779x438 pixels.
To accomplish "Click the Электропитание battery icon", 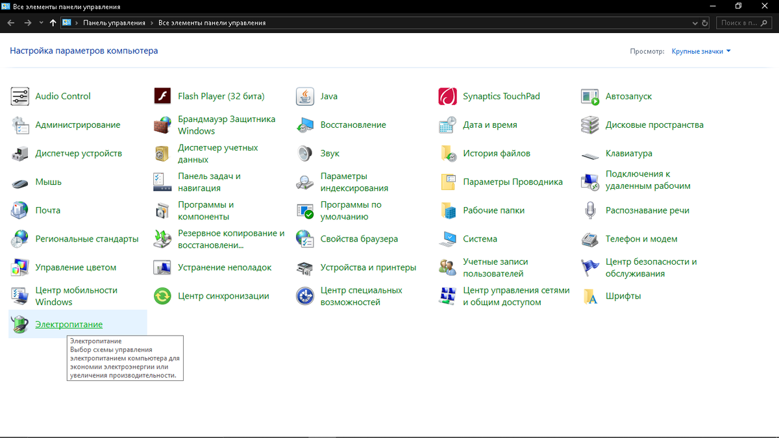I will [x=20, y=324].
